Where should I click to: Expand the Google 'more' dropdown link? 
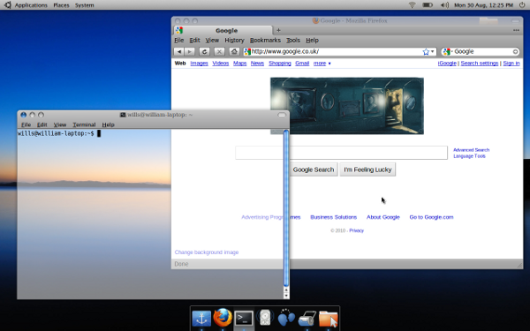pyautogui.click(x=322, y=64)
